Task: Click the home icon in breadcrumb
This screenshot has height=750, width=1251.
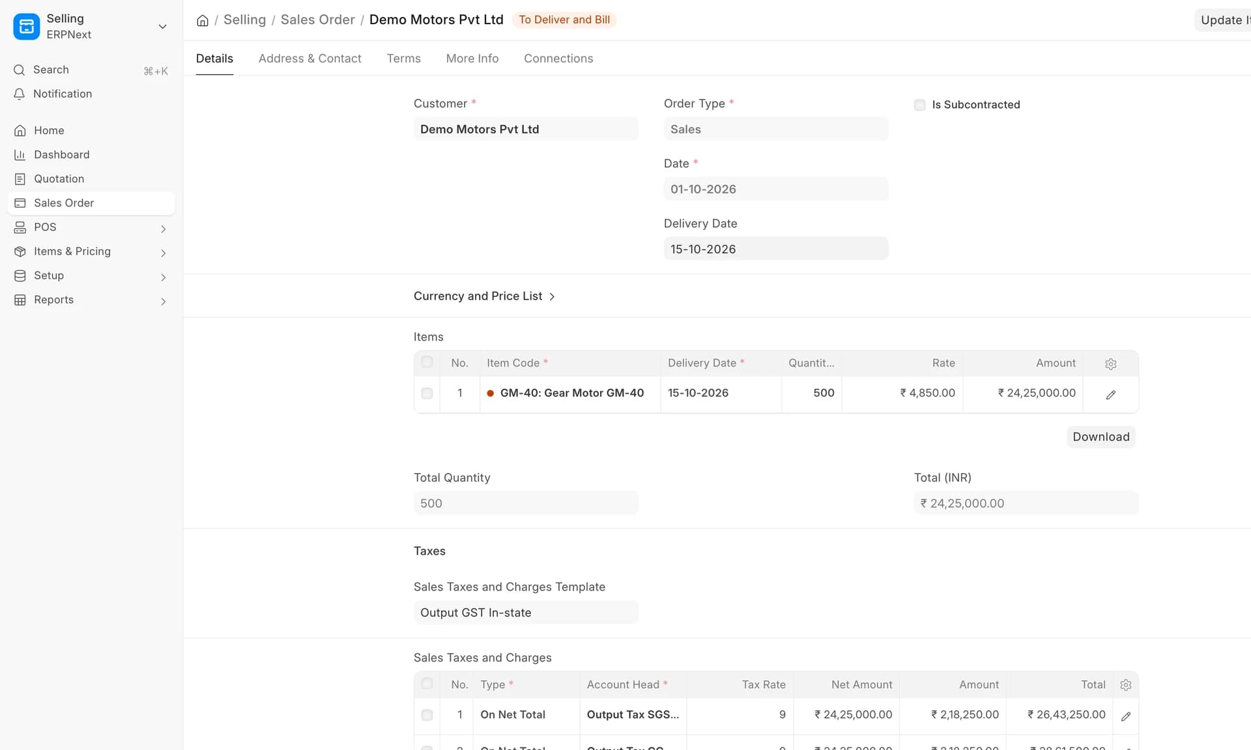Action: pos(203,20)
